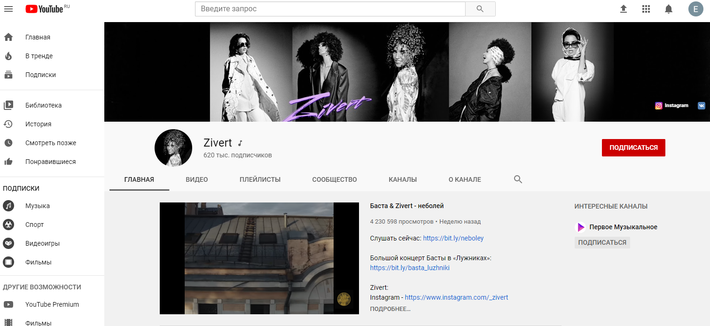Open the upload video icon

coord(624,9)
